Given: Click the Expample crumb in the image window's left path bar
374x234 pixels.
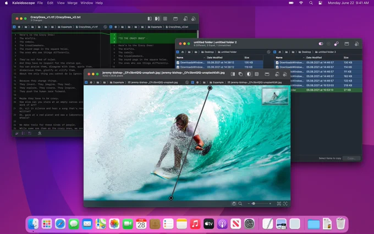Looking at the screenshot, I should pyautogui.click(x=117, y=83).
